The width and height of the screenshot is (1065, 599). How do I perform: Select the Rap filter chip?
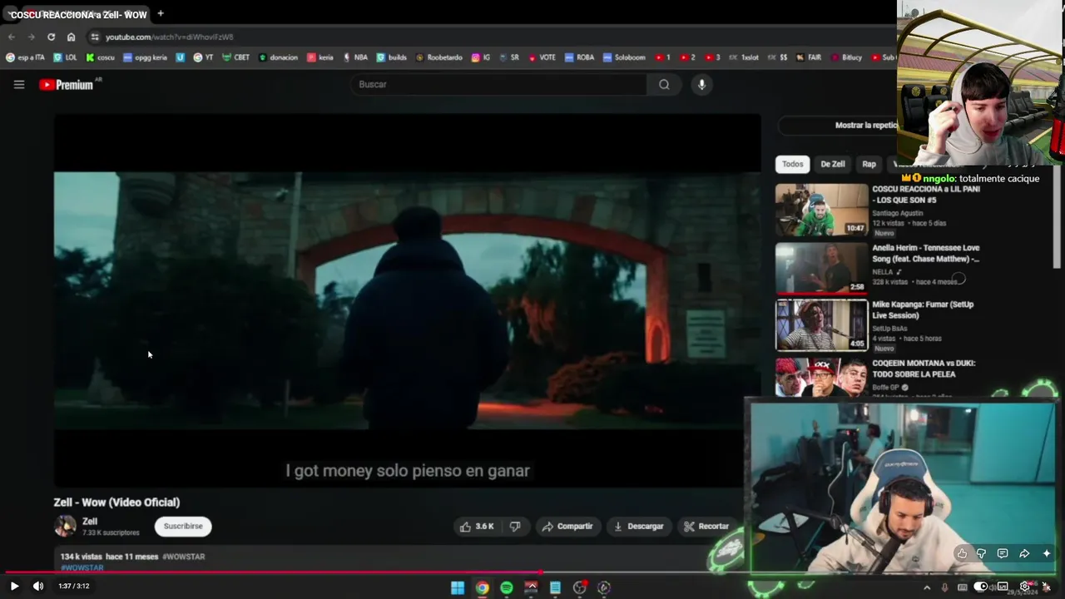[869, 164]
